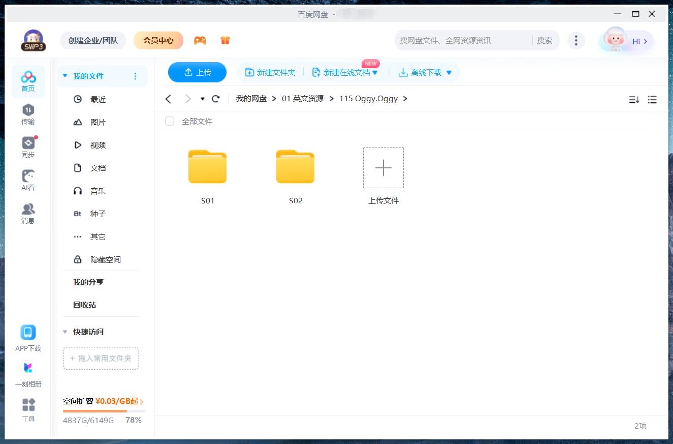Open 一刻相册 from the sidebar
This screenshot has height=444, width=673.
pos(28,370)
